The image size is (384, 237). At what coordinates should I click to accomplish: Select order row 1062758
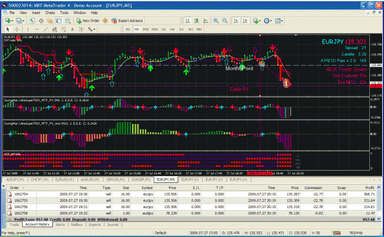tap(191, 213)
